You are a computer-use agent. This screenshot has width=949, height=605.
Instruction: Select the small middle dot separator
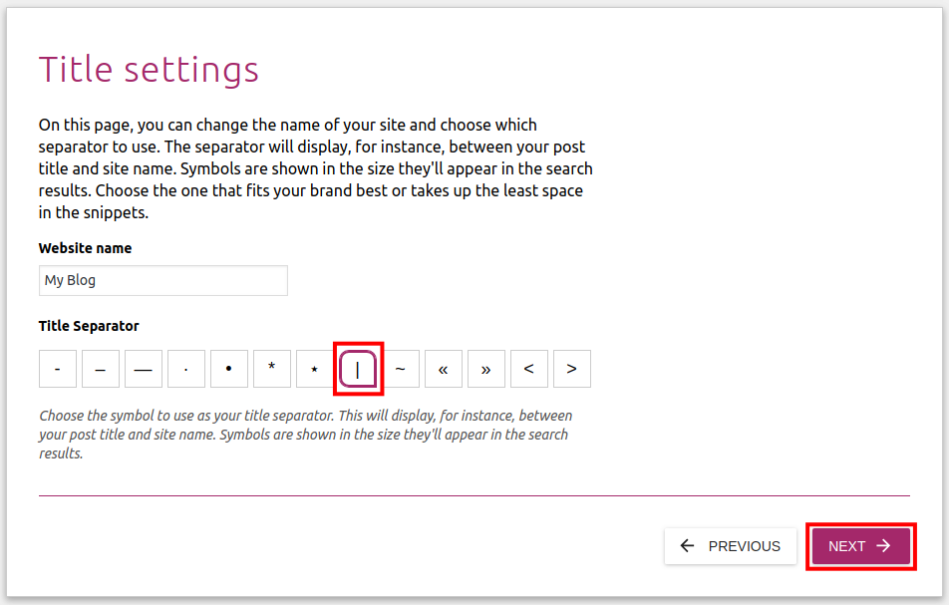186,369
